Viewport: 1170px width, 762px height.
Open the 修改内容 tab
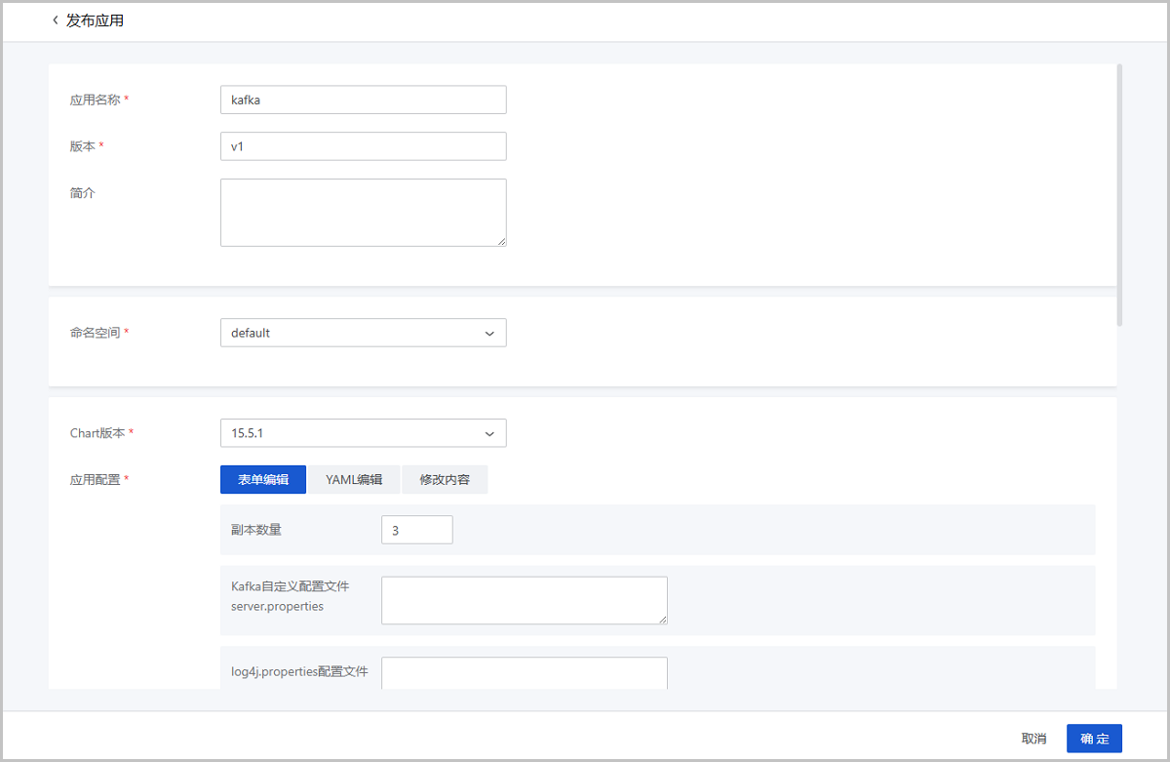point(445,480)
